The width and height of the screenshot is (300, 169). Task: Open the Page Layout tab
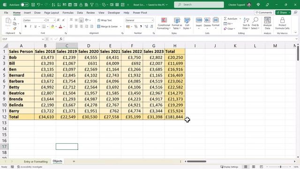(52, 13)
